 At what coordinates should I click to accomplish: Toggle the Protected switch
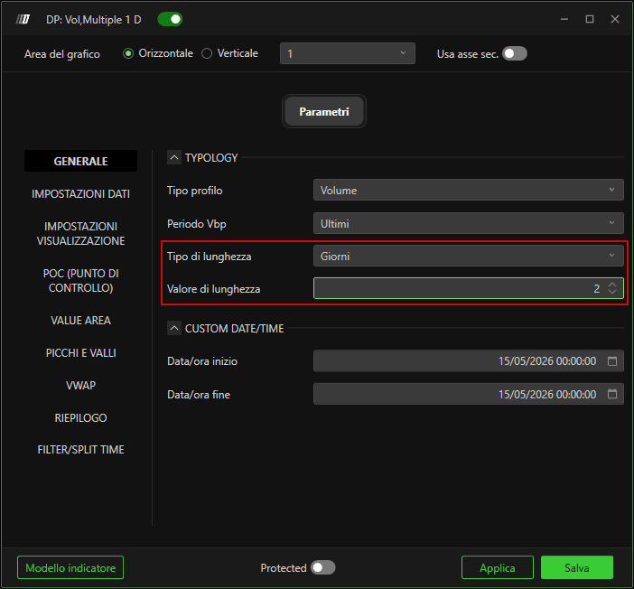click(x=322, y=567)
